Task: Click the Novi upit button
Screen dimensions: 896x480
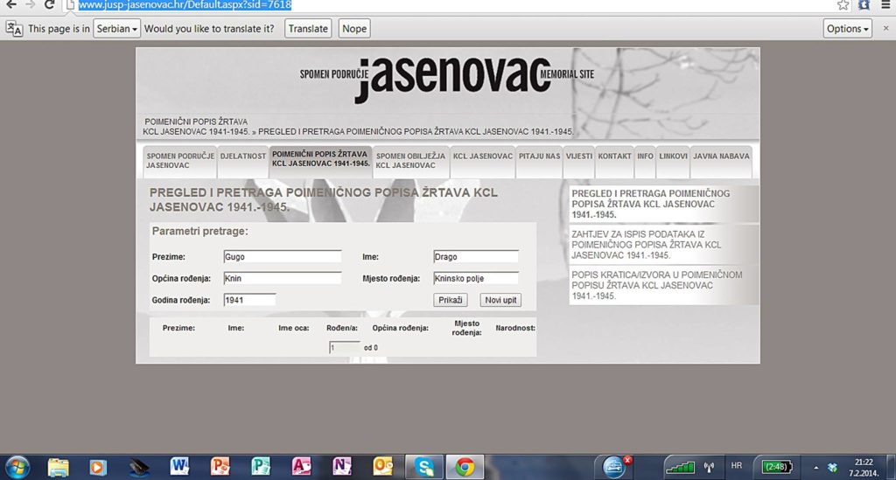Action: 500,300
